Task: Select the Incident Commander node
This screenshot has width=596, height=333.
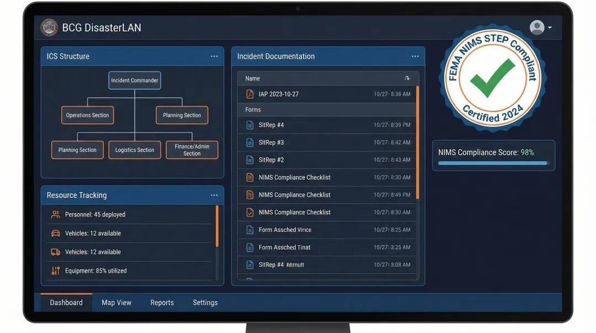Action: [135, 80]
